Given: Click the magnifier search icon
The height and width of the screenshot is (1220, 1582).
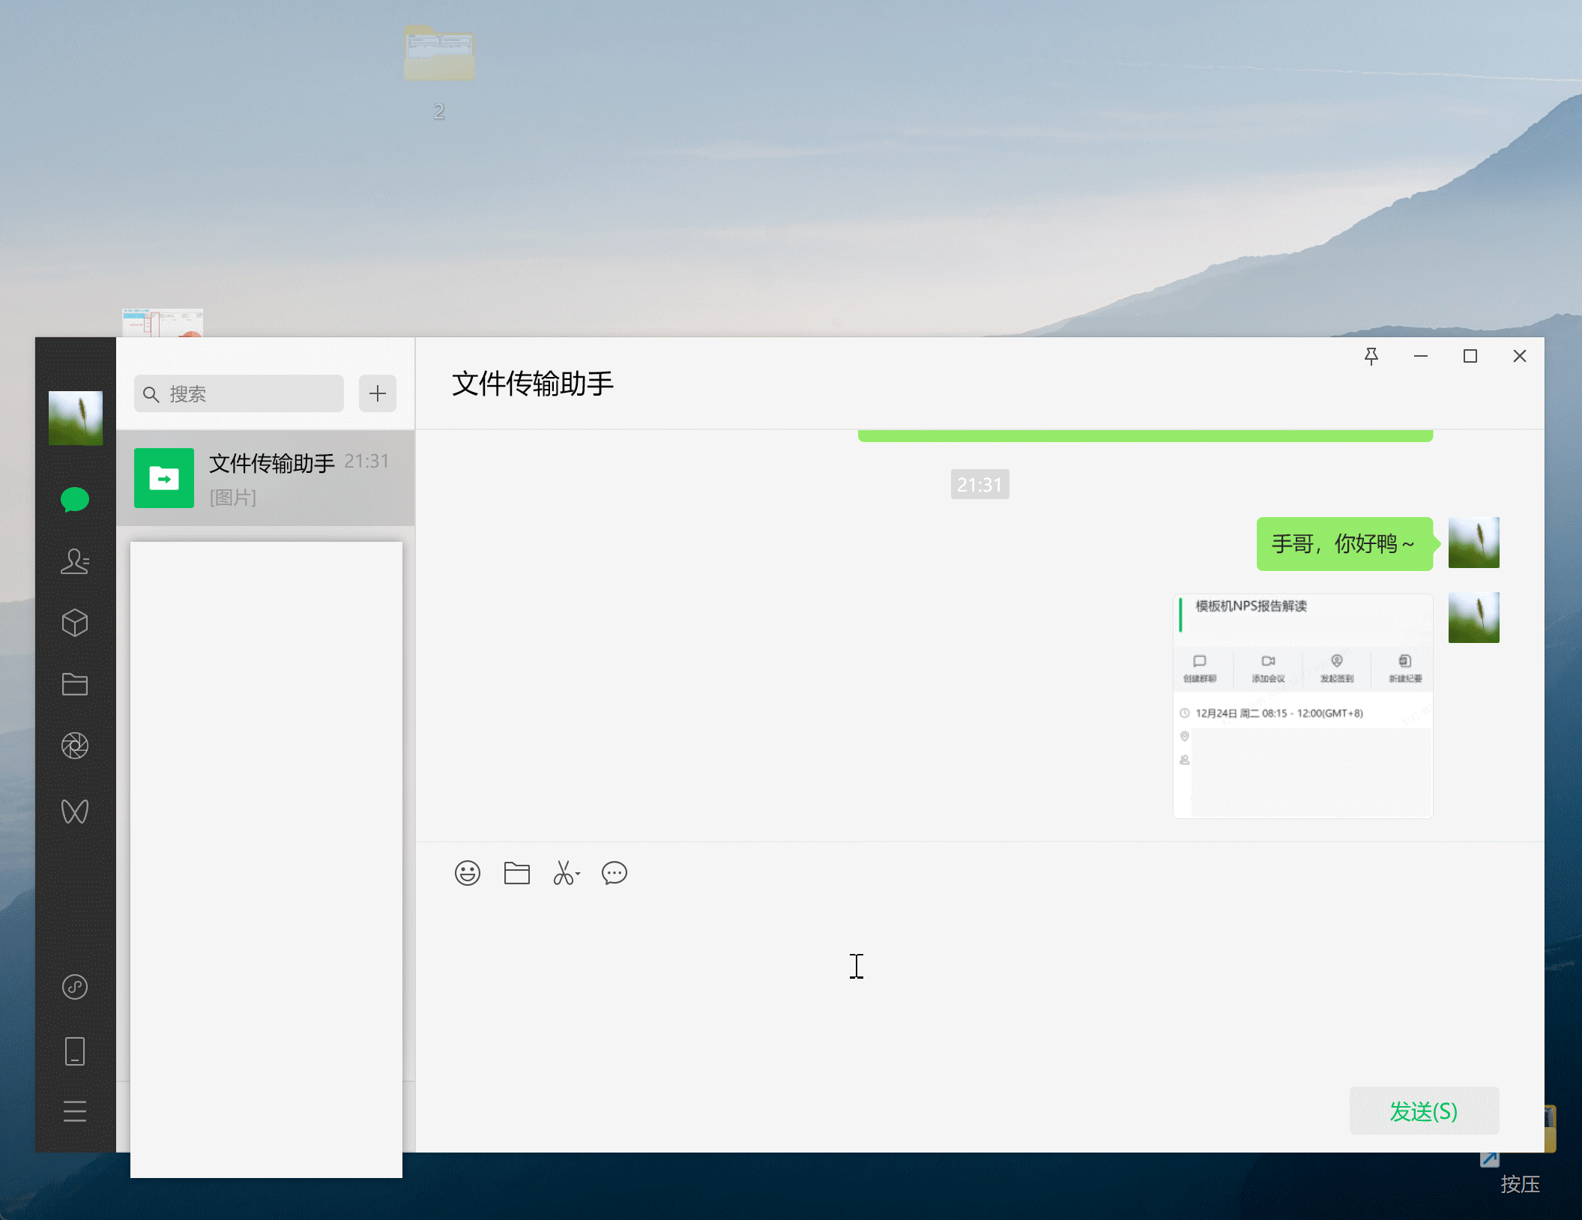Looking at the screenshot, I should pyautogui.click(x=151, y=394).
